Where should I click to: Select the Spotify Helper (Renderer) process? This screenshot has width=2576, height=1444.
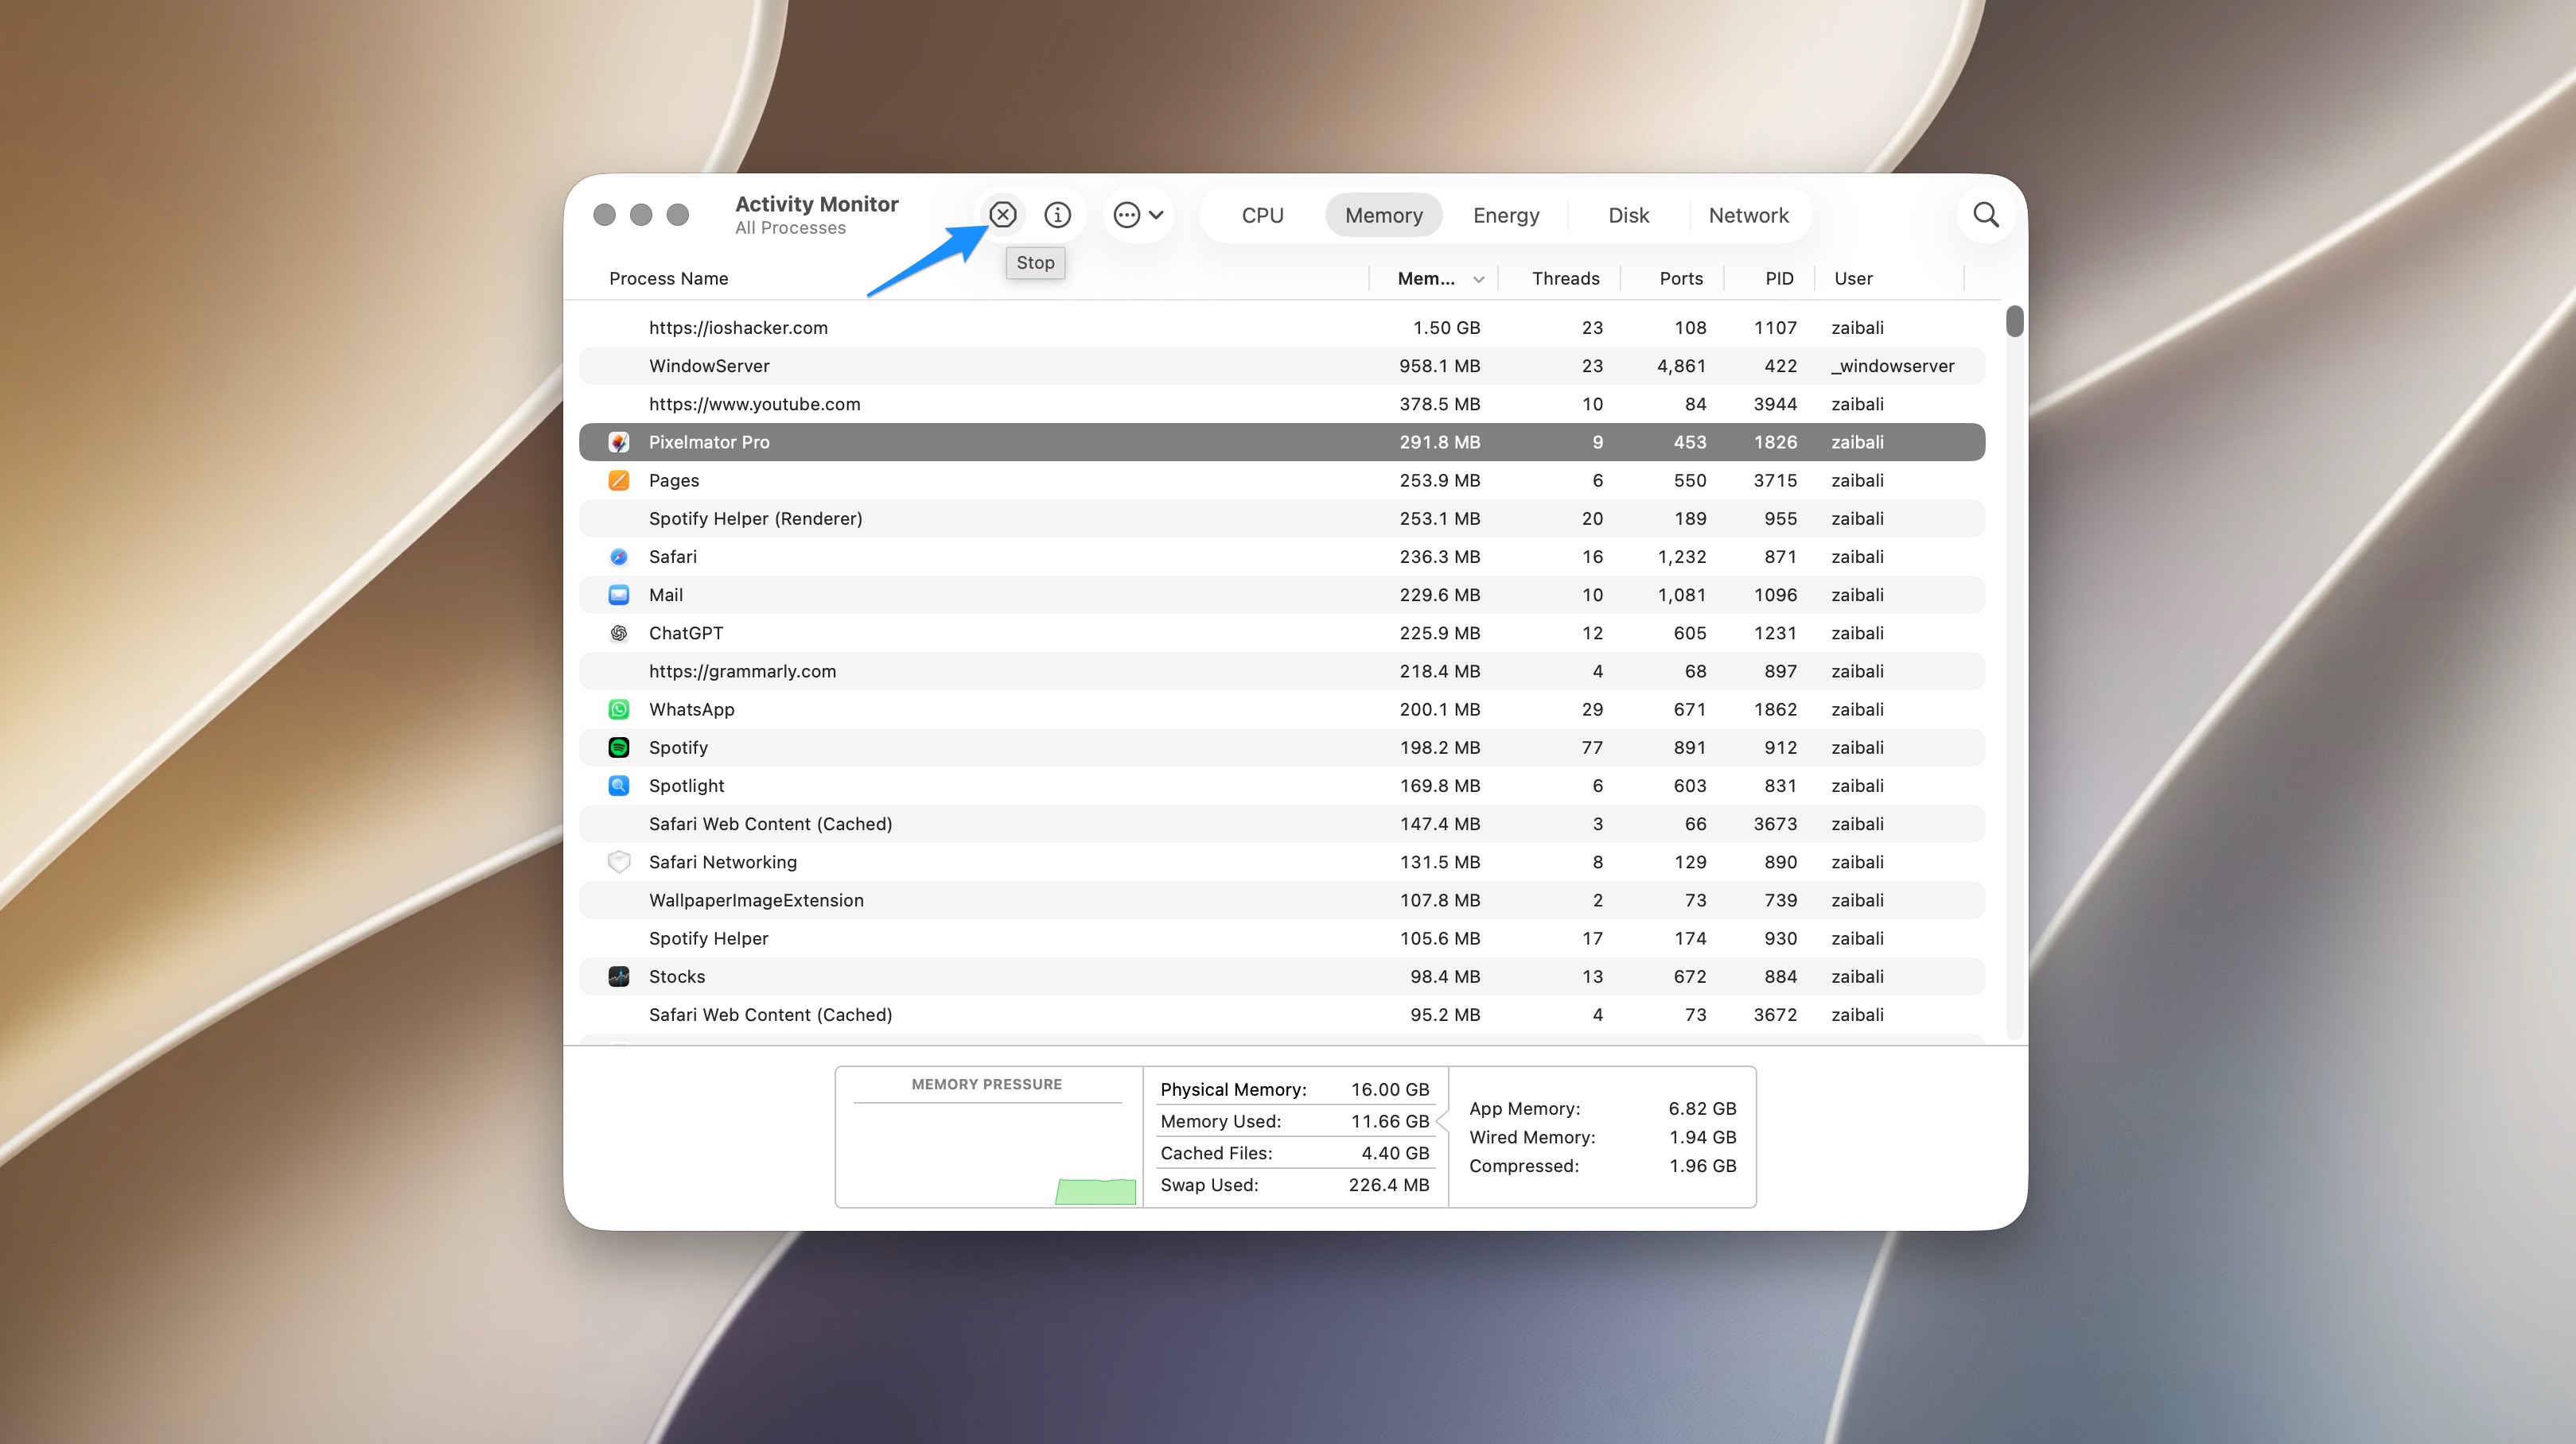[1282, 518]
